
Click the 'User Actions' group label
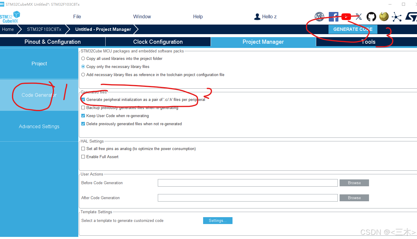[x=92, y=174]
